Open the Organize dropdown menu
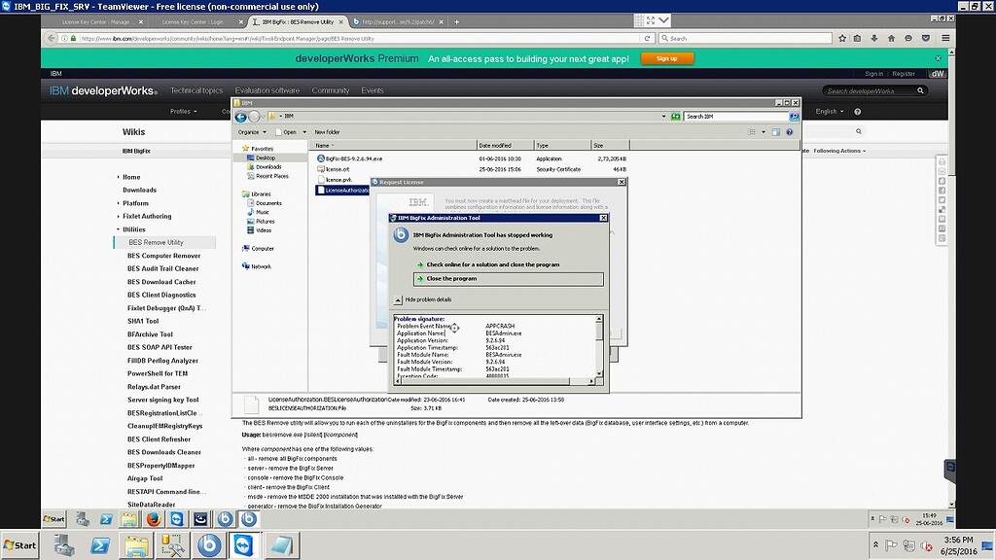Viewport: 996px width, 560px height. tap(251, 131)
